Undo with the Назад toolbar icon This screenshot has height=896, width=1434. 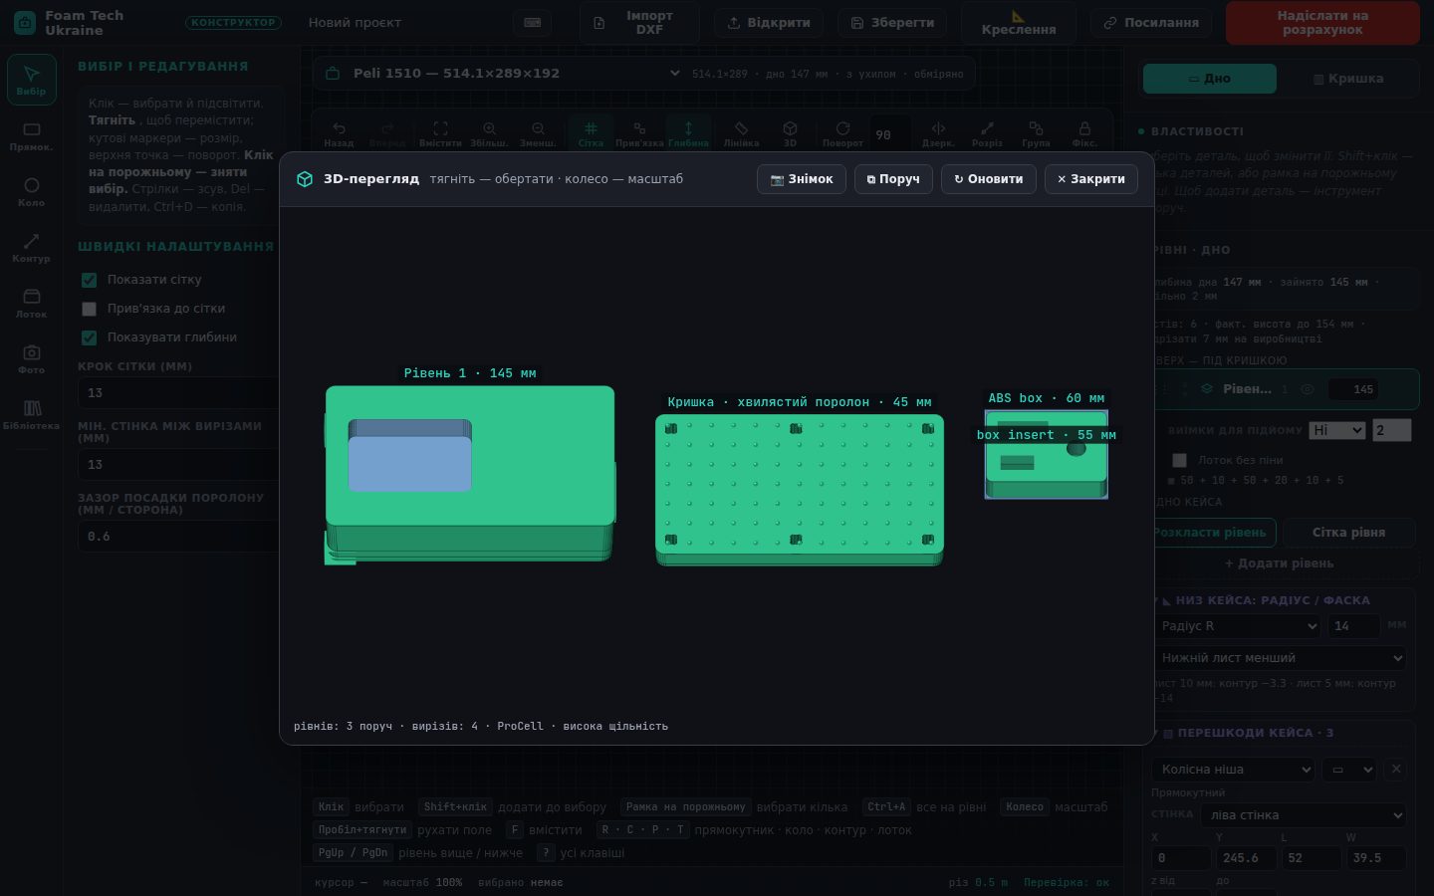tap(339, 133)
